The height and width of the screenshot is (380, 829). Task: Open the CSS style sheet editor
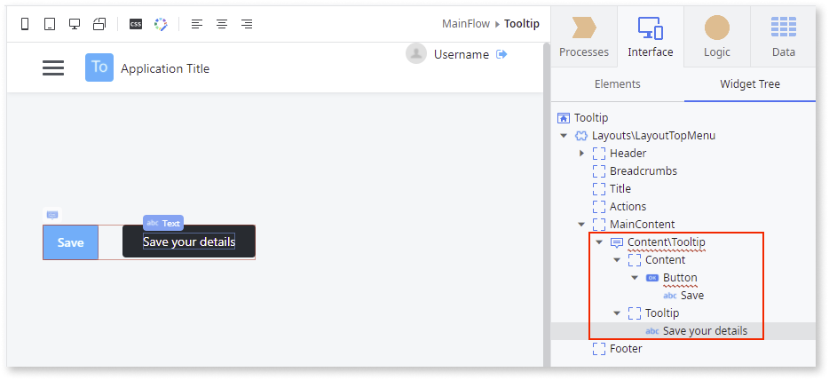click(x=136, y=24)
